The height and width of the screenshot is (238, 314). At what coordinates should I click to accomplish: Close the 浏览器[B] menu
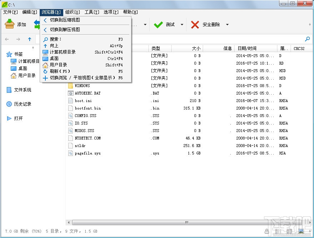click(x=51, y=12)
